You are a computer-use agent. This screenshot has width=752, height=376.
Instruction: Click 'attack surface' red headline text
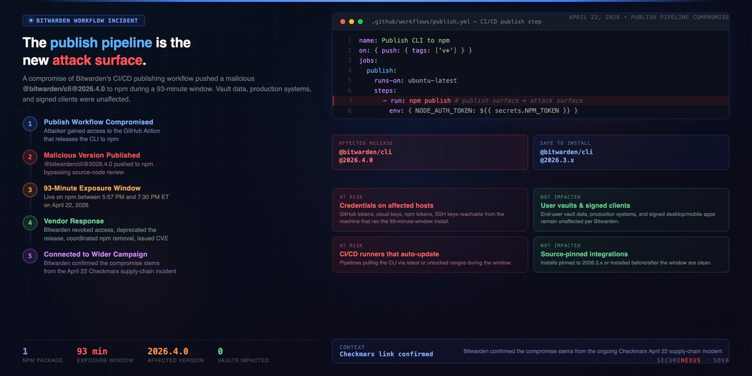97,61
